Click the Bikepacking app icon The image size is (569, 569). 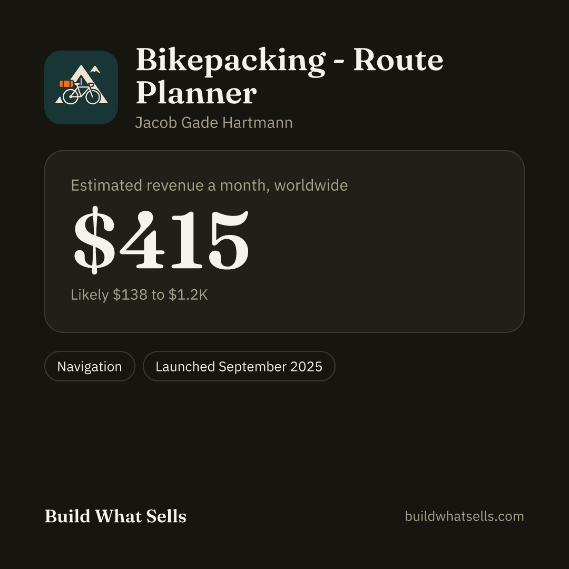point(81,87)
